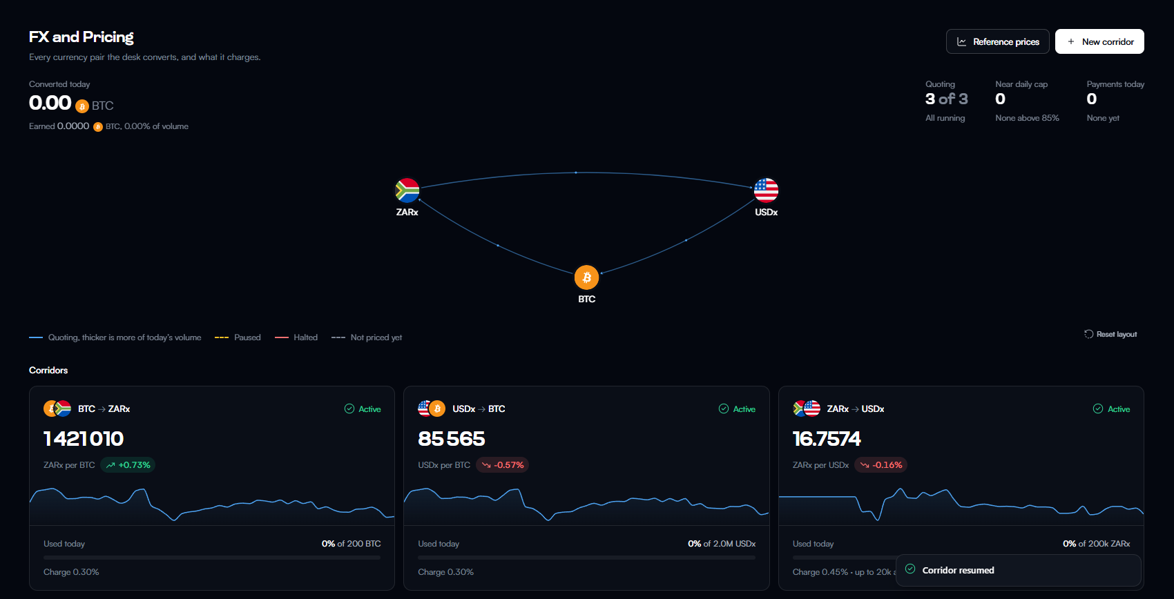Viewport: 1174px width, 599px height.
Task: Create a New corridor
Action: pos(1099,41)
